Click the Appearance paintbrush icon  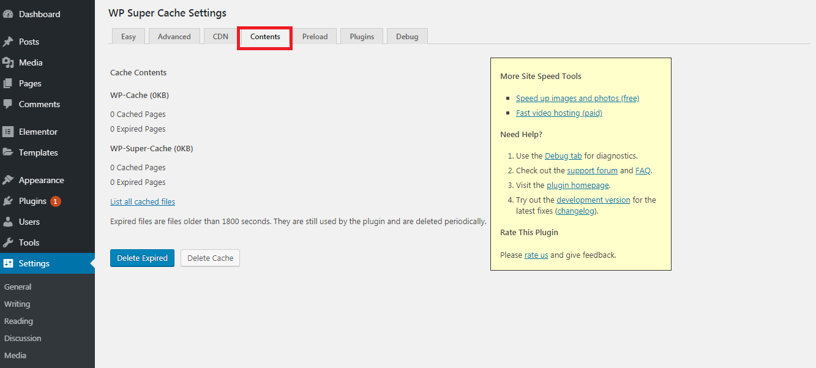coord(9,180)
